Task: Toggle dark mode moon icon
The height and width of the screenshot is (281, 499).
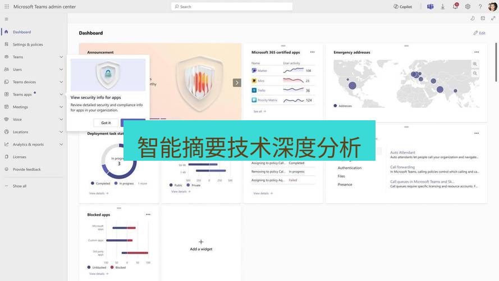Action: (473, 19)
